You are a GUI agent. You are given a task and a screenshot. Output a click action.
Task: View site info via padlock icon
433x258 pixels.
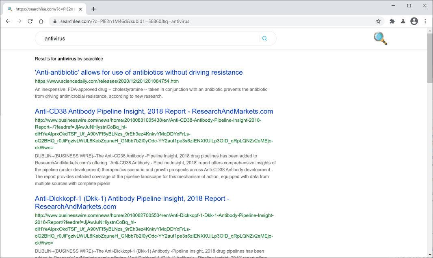[x=54, y=21]
